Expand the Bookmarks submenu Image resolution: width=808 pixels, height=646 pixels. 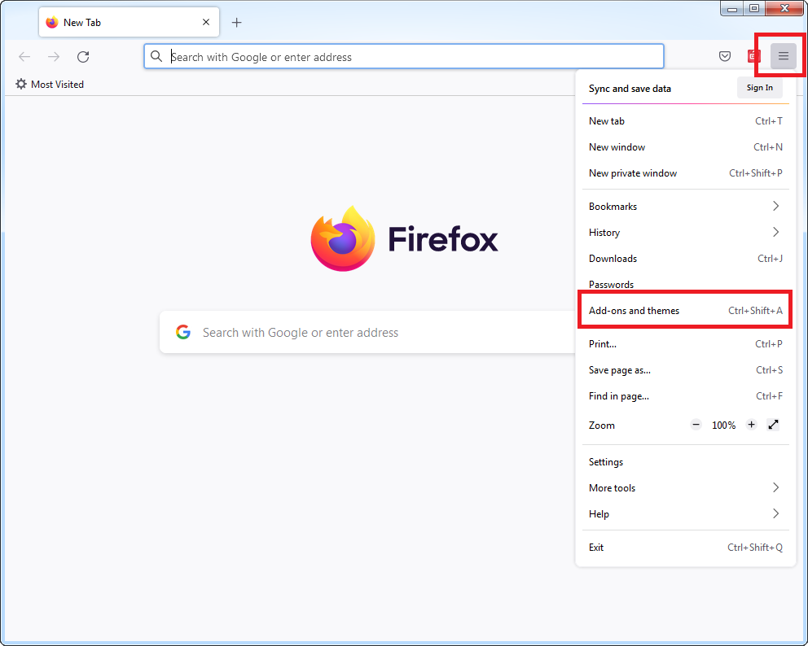pos(685,206)
